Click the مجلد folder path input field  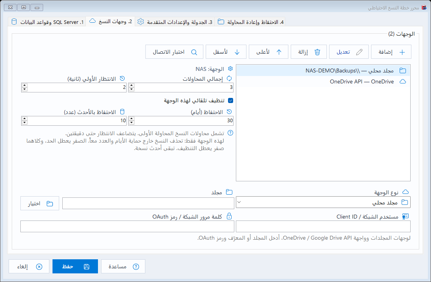coord(148,203)
